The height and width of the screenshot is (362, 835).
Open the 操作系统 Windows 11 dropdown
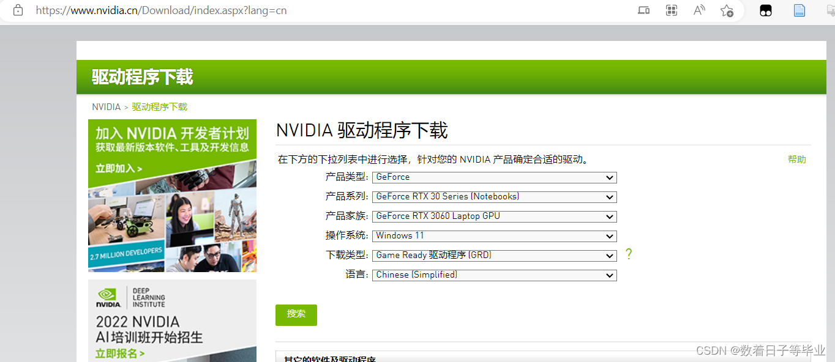tap(495, 236)
